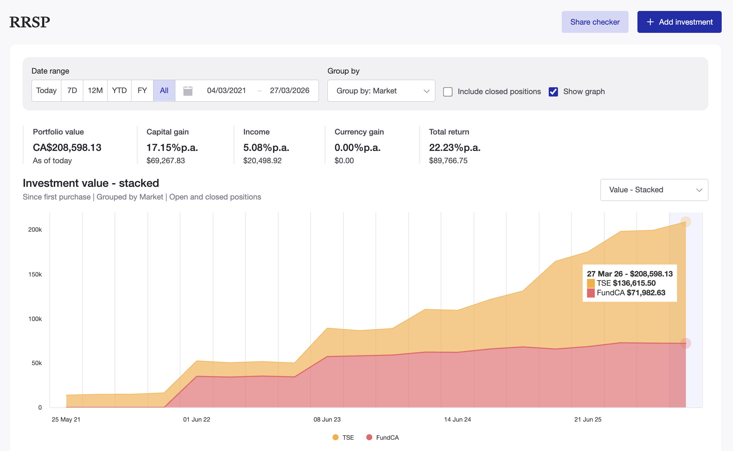
Task: Click the TSE color swatch inside the tooltip
Action: [590, 283]
